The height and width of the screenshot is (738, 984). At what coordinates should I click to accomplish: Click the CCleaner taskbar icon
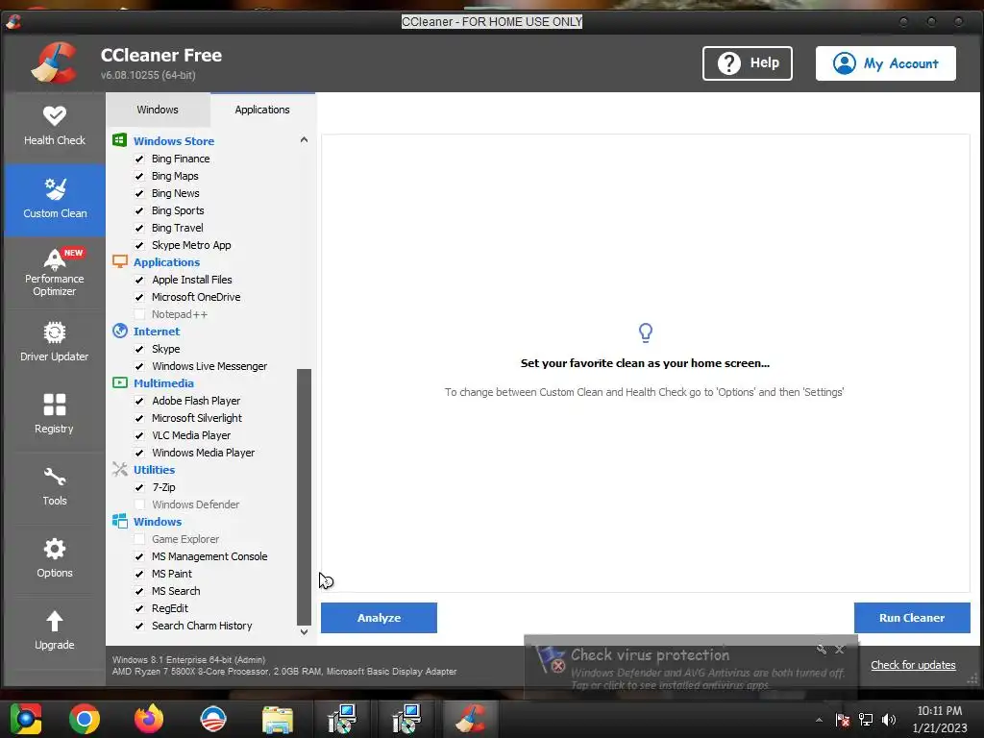coord(470,719)
